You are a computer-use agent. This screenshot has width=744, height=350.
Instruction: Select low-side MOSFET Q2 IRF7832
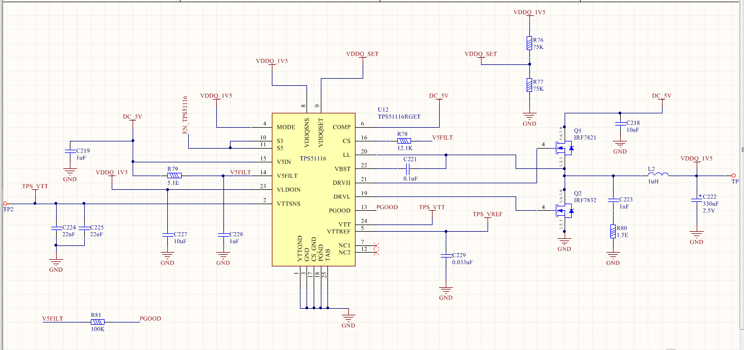[x=565, y=210]
